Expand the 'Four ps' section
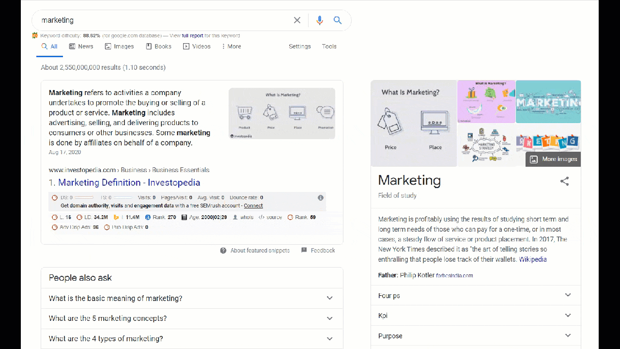620x349 pixels. pyautogui.click(x=568, y=295)
